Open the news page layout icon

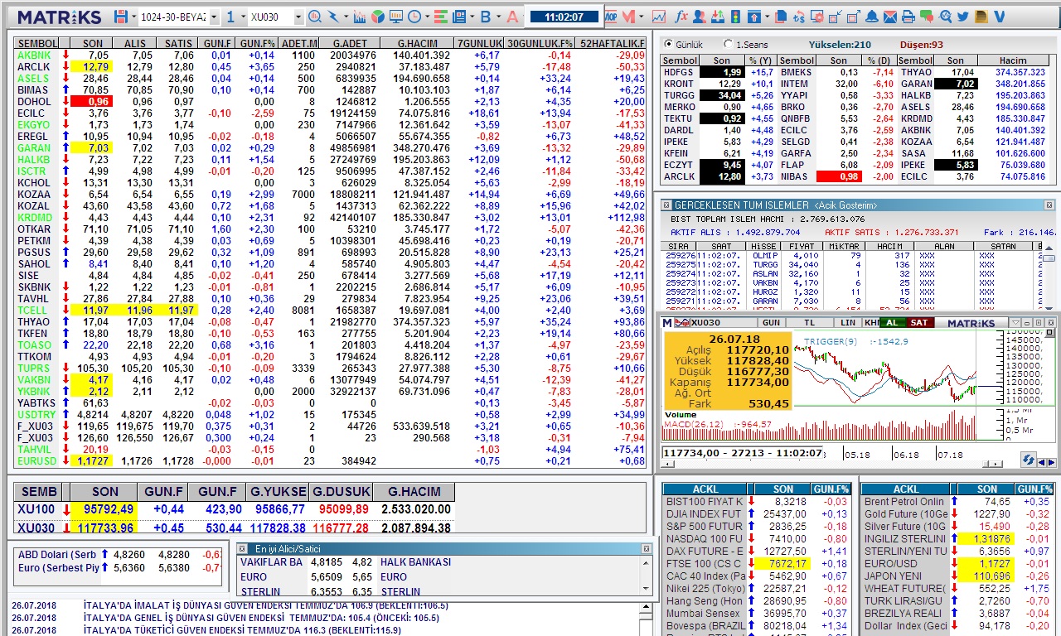[459, 17]
